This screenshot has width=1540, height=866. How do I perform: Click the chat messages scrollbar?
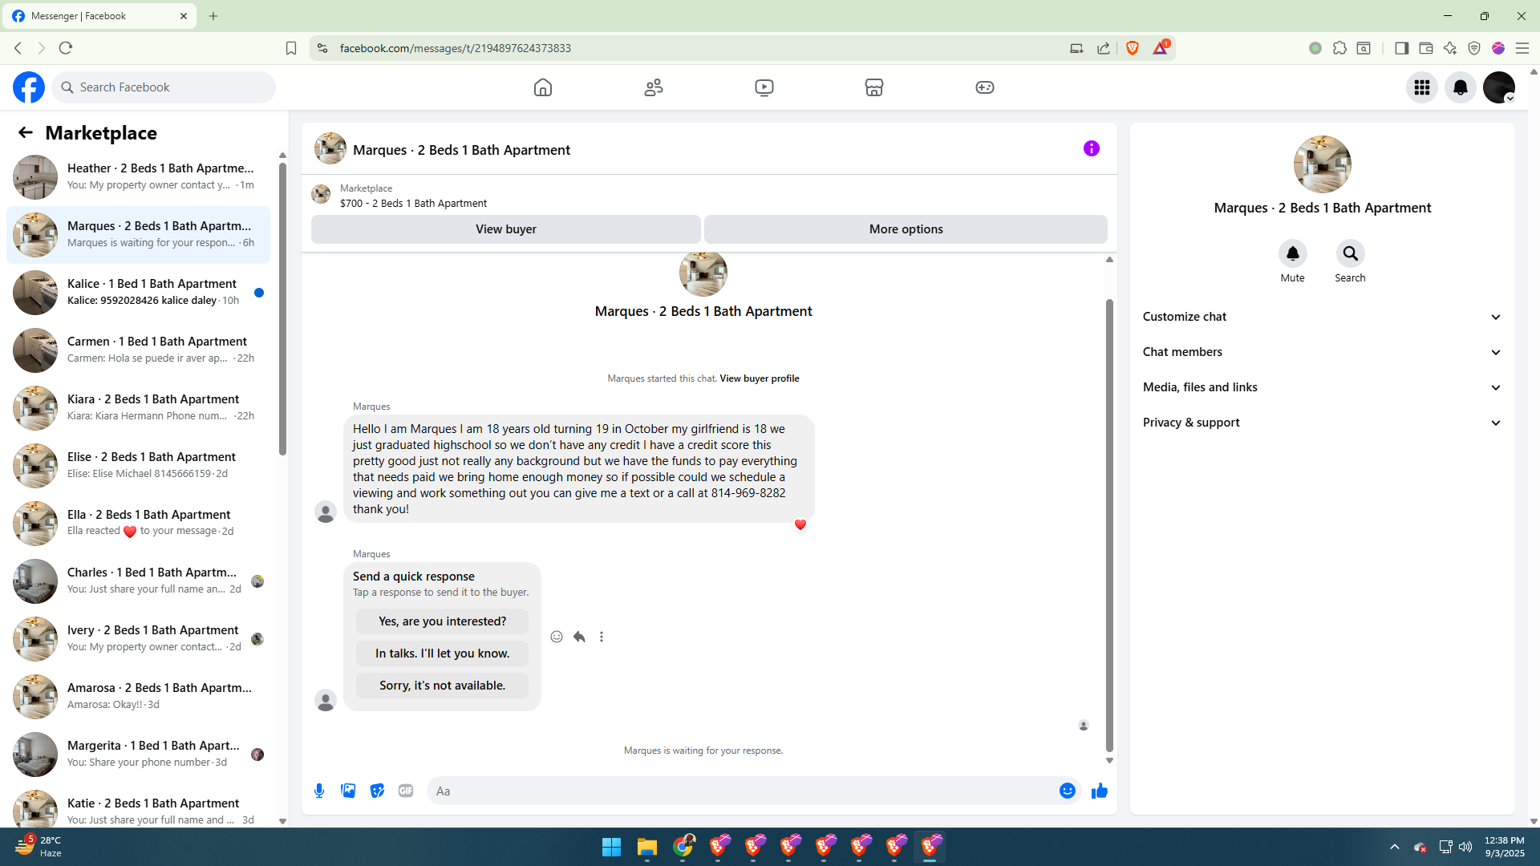point(1110,525)
